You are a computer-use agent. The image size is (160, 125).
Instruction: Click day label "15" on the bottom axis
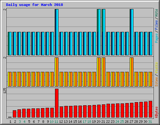75,122
